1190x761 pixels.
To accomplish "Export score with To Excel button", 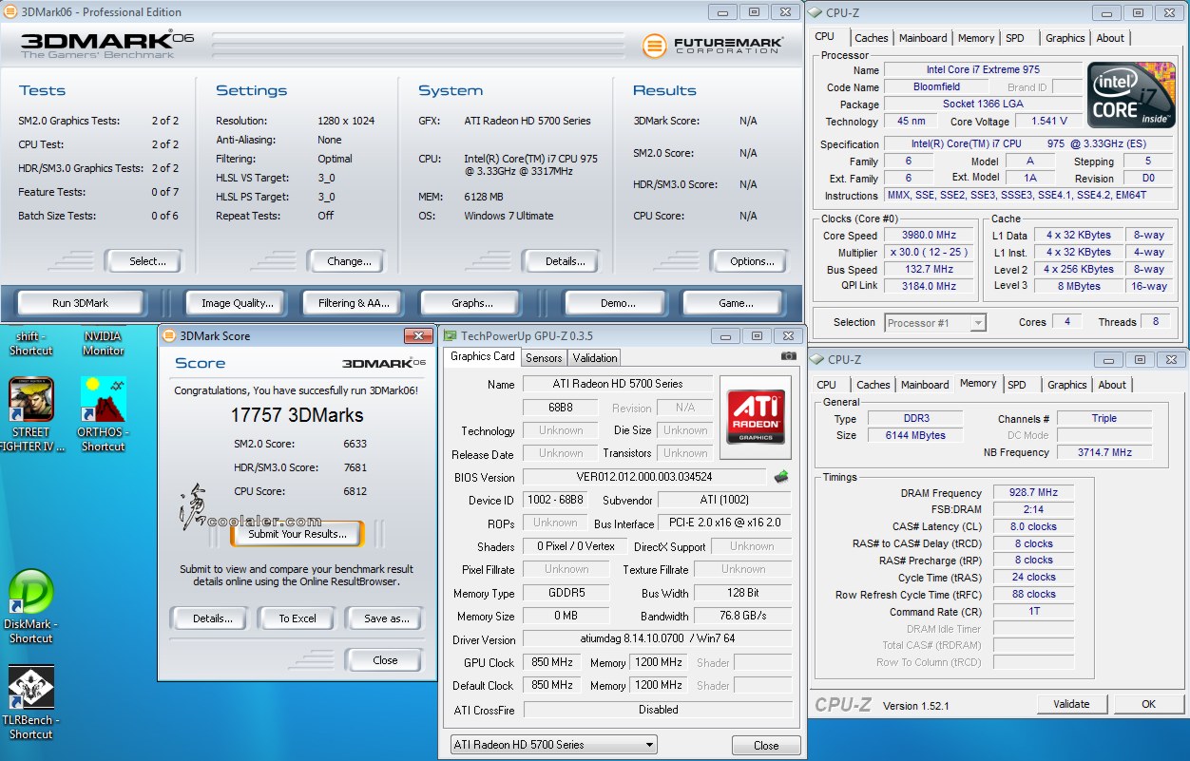I will click(x=297, y=618).
